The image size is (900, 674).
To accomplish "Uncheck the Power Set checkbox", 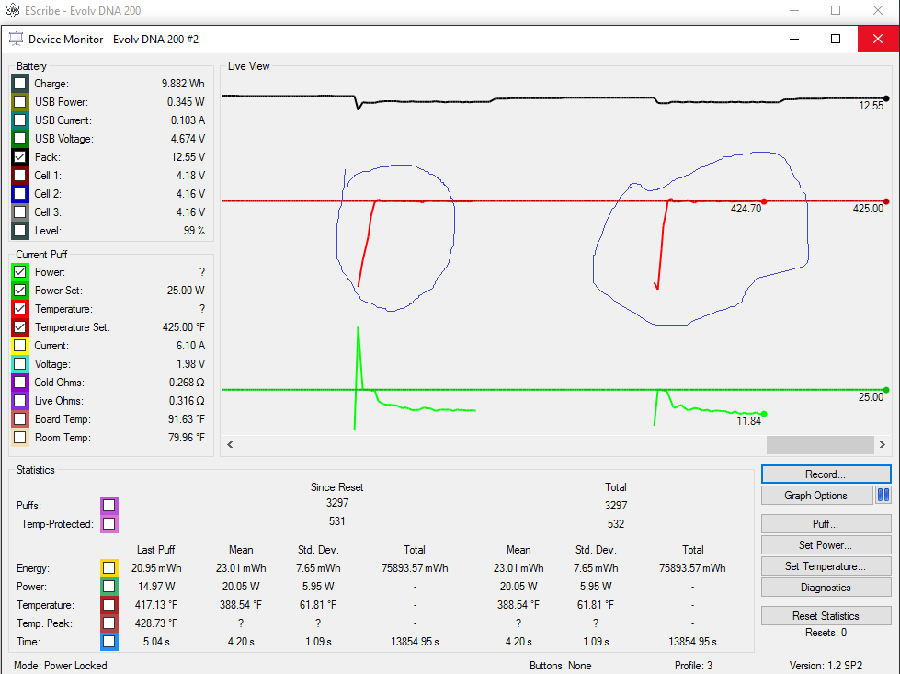I will (x=20, y=290).
